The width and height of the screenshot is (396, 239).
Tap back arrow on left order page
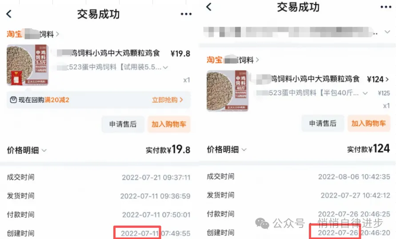click(x=9, y=14)
